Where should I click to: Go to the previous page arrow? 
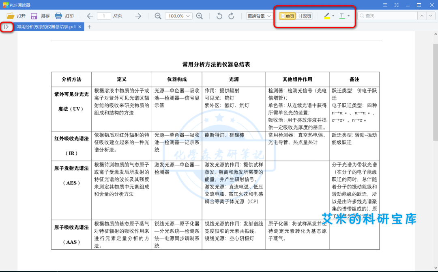pyautogui.click(x=90, y=16)
